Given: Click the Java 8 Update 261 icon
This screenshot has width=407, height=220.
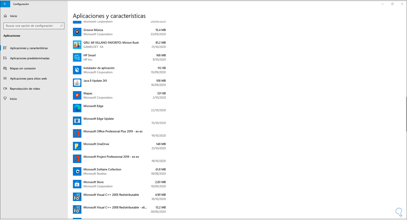Looking at the screenshot, I should coord(77,83).
